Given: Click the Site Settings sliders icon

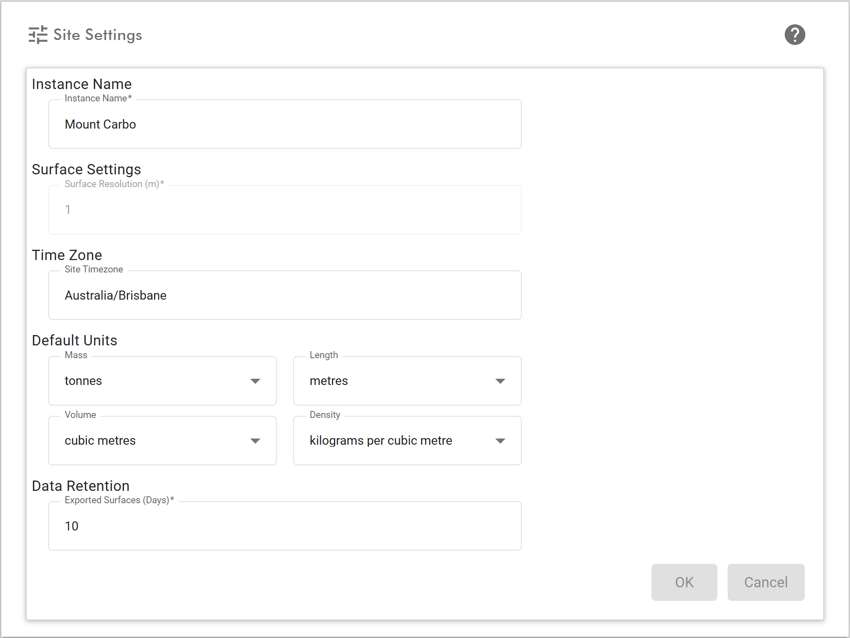Looking at the screenshot, I should 38,35.
